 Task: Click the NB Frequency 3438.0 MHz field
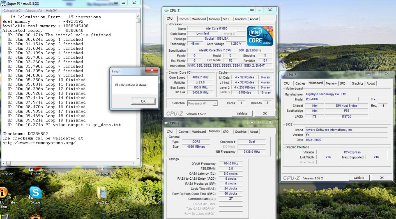(x=251, y=152)
